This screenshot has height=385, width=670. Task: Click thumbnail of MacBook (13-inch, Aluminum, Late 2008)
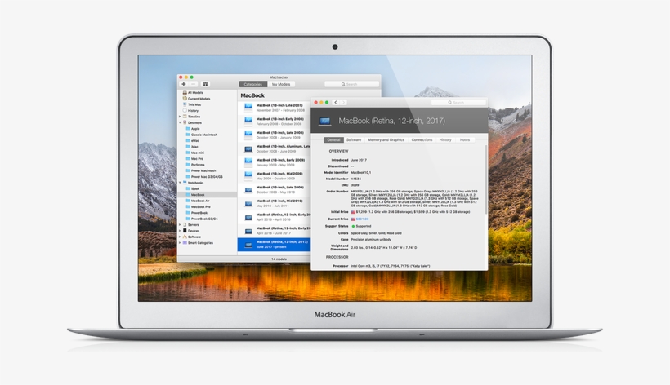tap(248, 148)
